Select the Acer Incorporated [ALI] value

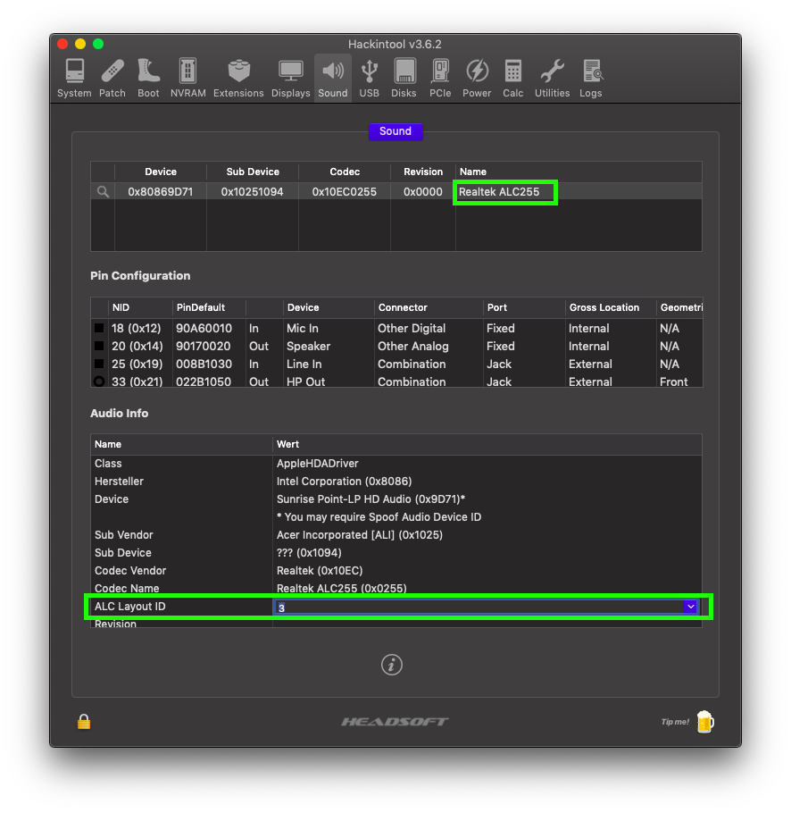tap(360, 535)
